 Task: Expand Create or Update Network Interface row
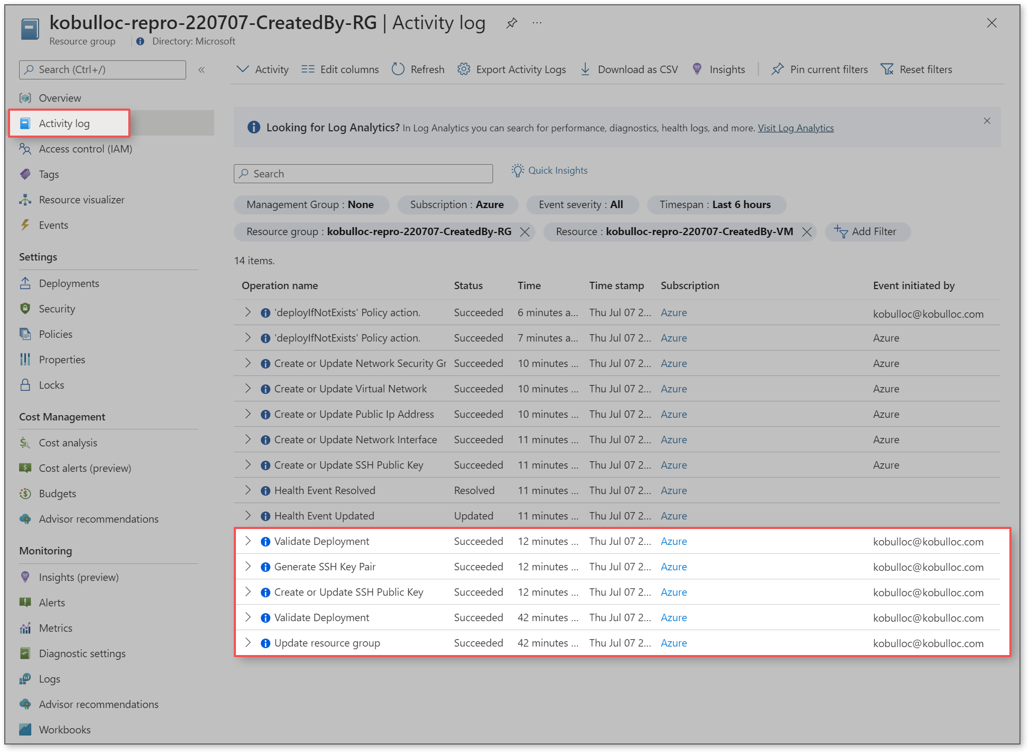[248, 440]
